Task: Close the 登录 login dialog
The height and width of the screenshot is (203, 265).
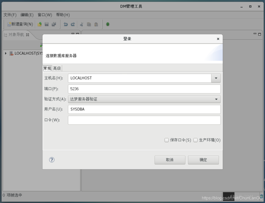Action: pyautogui.click(x=218, y=39)
